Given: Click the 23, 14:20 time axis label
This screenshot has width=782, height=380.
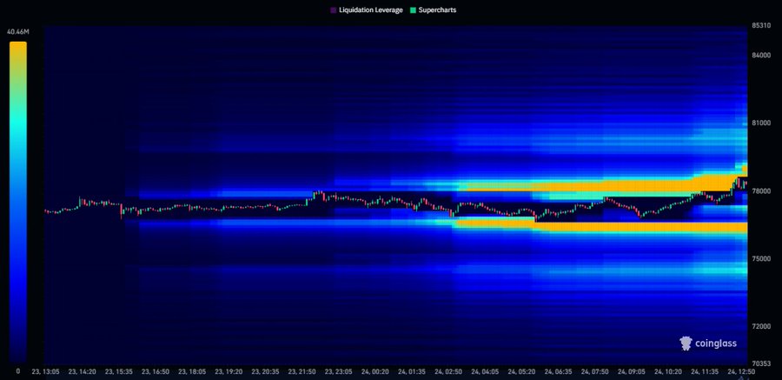Looking at the screenshot, I should point(83,372).
